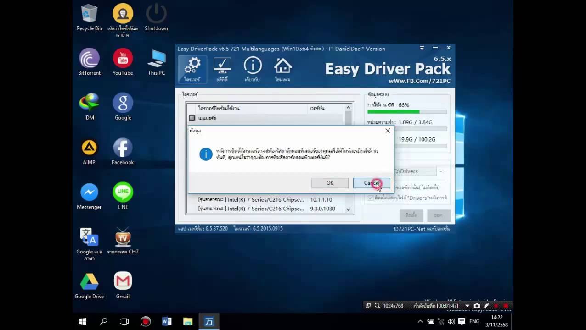Click the recorder pencil draw icon
Image resolution: width=586 pixels, height=330 pixels.
486,306
